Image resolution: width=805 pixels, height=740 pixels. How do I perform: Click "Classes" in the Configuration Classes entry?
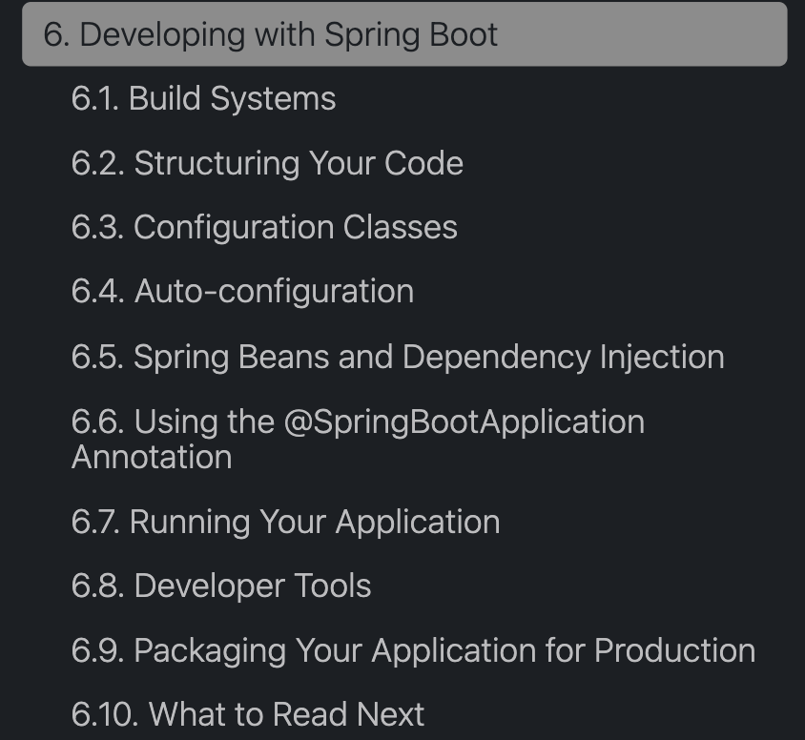[x=400, y=228]
